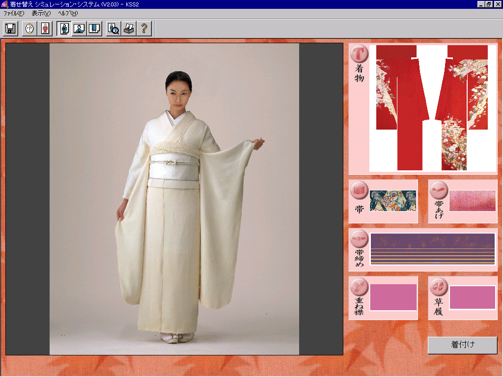Select the pink 重ね襟 color swatch
The image size is (503, 377).
coord(393,297)
